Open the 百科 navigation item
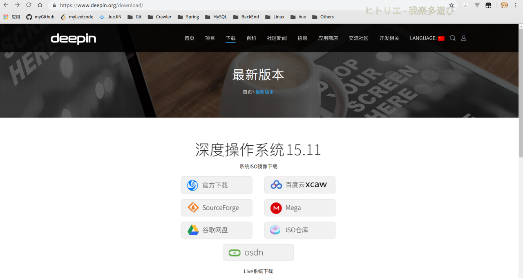The height and width of the screenshot is (278, 523). tap(251, 38)
